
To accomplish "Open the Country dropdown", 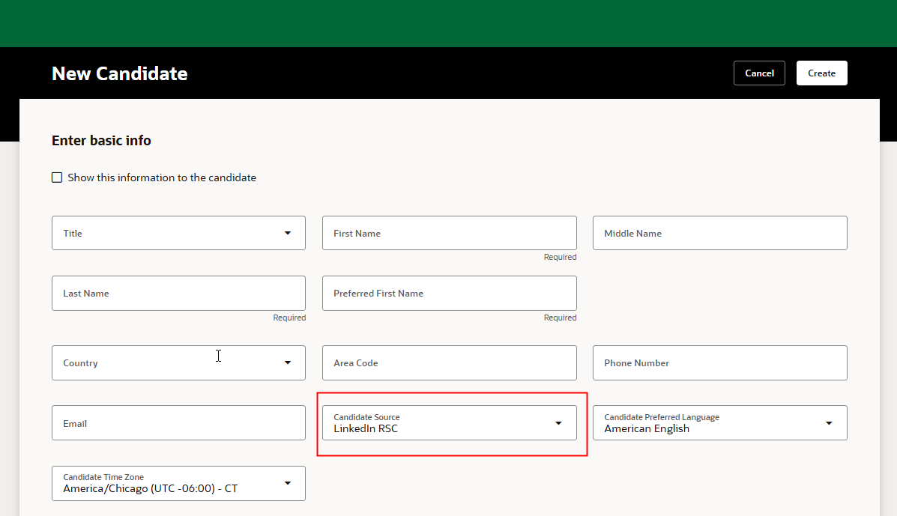I will click(178, 363).
